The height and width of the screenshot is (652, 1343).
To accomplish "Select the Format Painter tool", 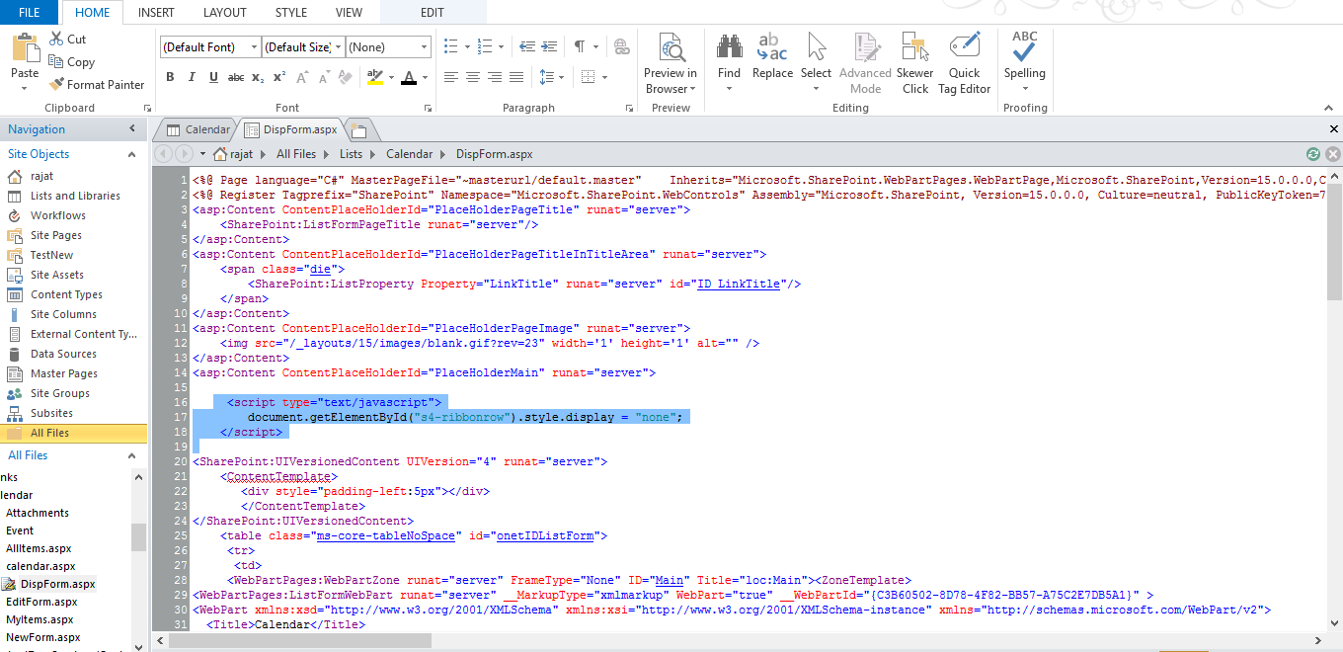I will [x=96, y=84].
